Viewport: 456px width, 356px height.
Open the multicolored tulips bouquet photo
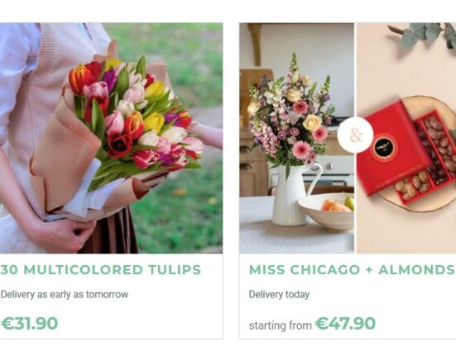[x=112, y=138]
